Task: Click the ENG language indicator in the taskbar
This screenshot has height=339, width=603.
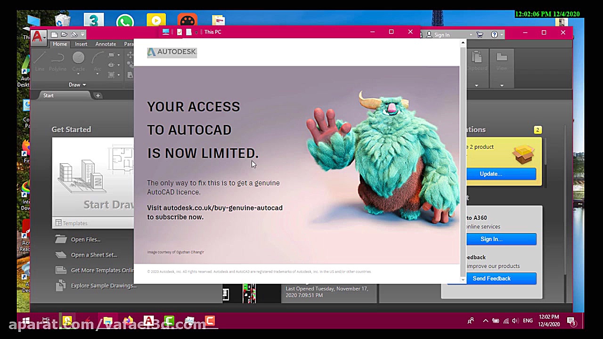Action: 528,321
